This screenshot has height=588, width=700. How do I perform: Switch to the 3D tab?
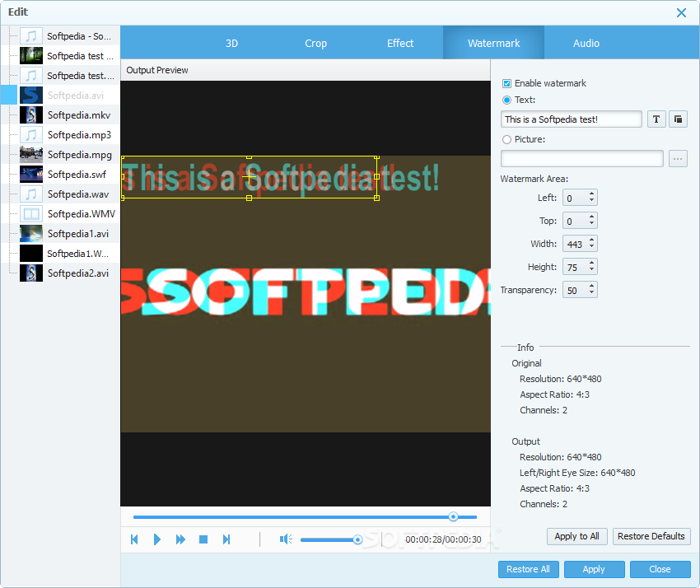pyautogui.click(x=231, y=44)
